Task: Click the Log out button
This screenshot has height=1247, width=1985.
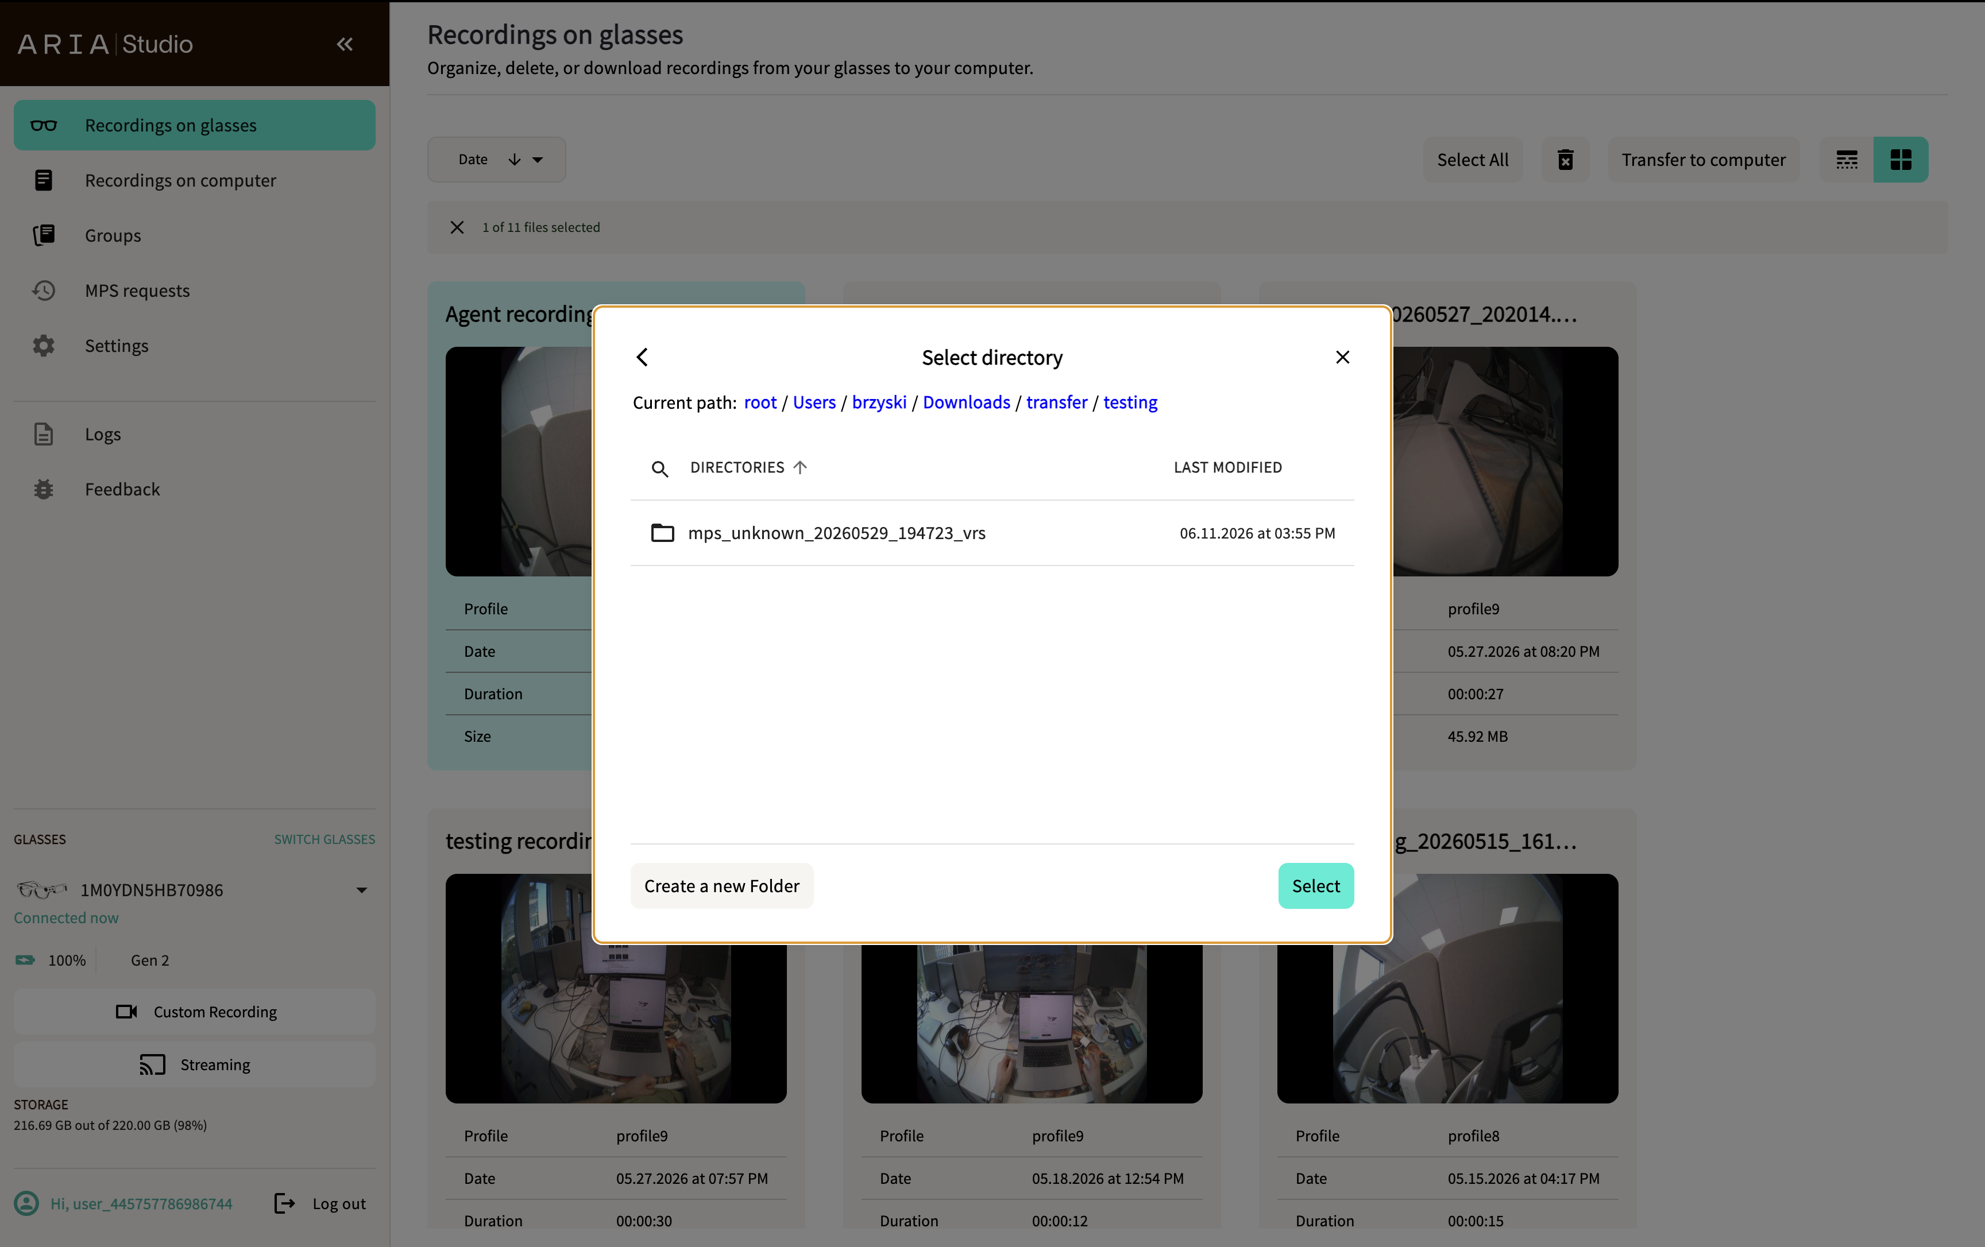Action: pos(320,1203)
